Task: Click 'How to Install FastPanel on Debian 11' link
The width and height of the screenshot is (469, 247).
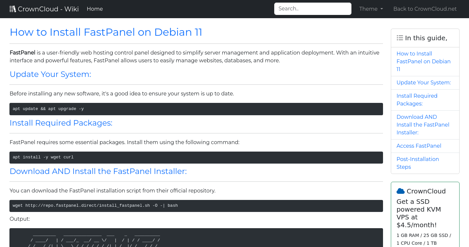Action: (x=423, y=61)
